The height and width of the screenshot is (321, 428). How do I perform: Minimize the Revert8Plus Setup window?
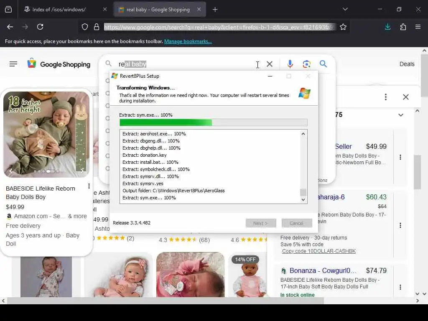click(x=270, y=76)
